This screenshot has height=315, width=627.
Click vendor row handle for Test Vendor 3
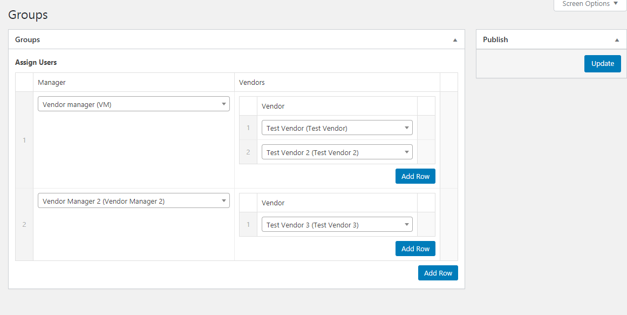pos(248,225)
